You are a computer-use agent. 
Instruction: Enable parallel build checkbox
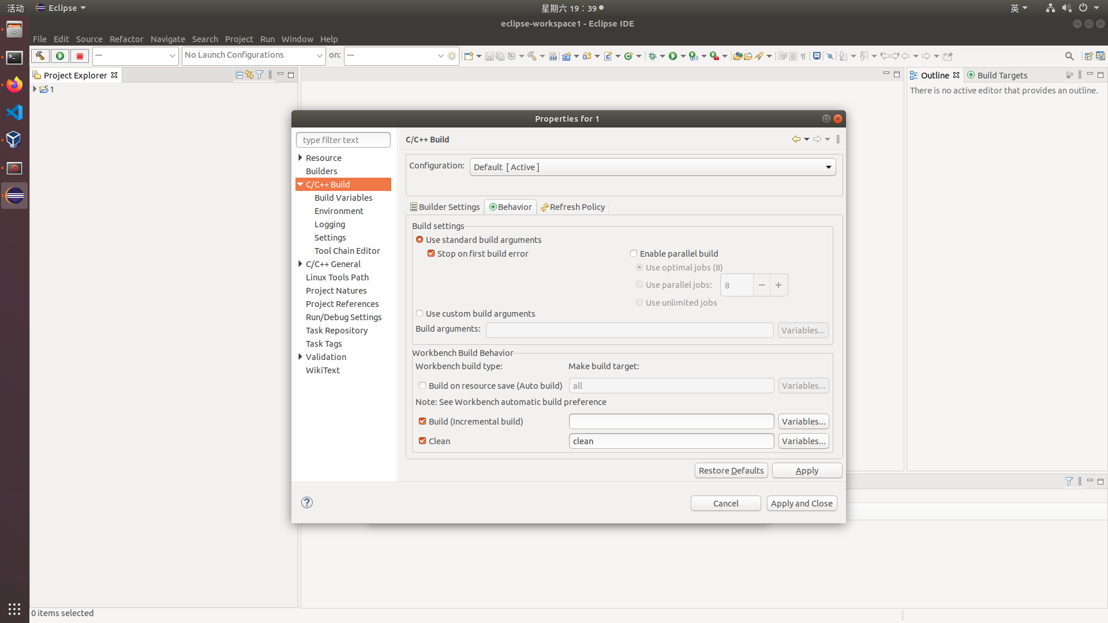pyautogui.click(x=634, y=253)
